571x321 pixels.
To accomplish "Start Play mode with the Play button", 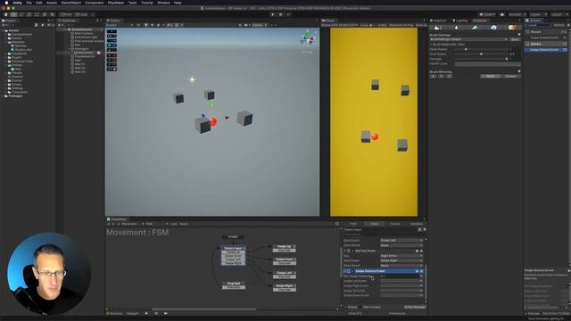I will [272, 14].
